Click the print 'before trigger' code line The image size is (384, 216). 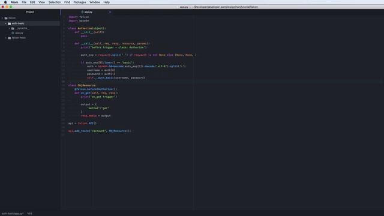113,47
